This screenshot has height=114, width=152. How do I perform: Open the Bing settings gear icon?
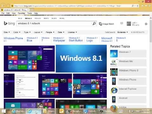[x=146, y=24]
